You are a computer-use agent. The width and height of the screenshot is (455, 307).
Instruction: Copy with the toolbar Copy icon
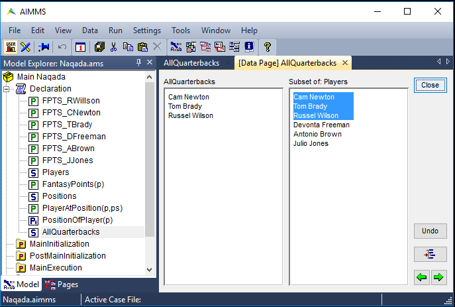tap(128, 47)
